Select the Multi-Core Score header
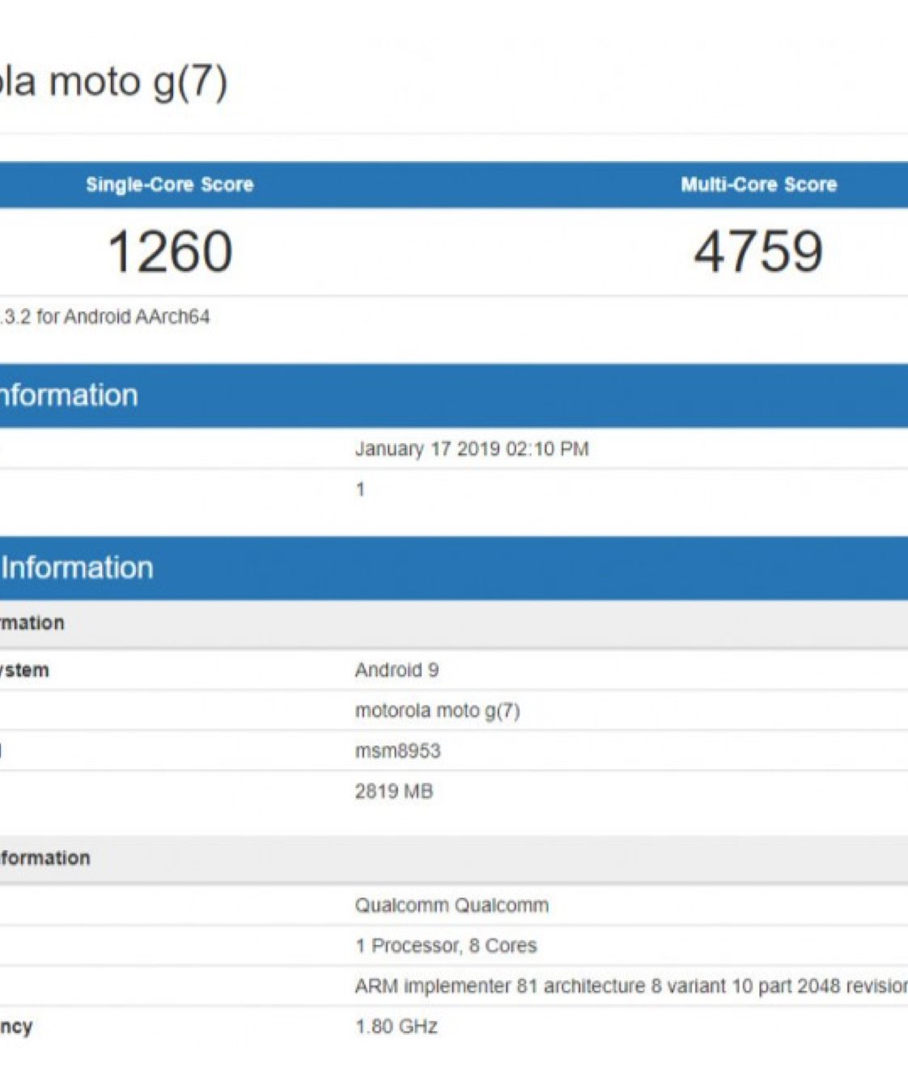Viewport: 908px width, 1088px height. pyautogui.click(x=758, y=184)
